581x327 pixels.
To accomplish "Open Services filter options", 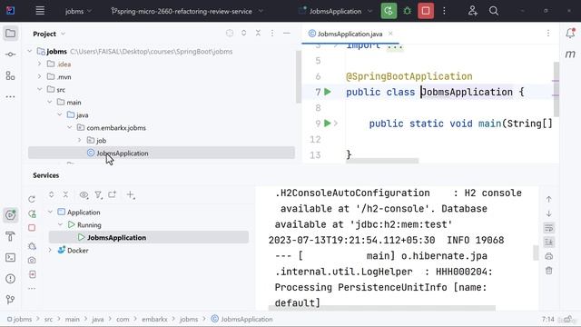I will point(98,194).
